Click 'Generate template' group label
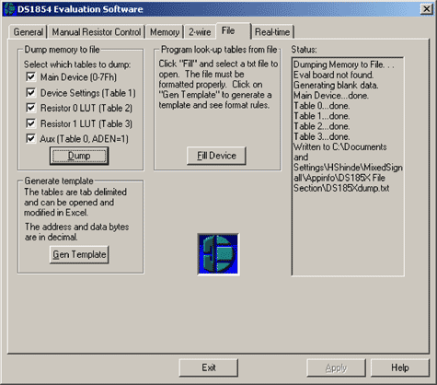 [59, 181]
